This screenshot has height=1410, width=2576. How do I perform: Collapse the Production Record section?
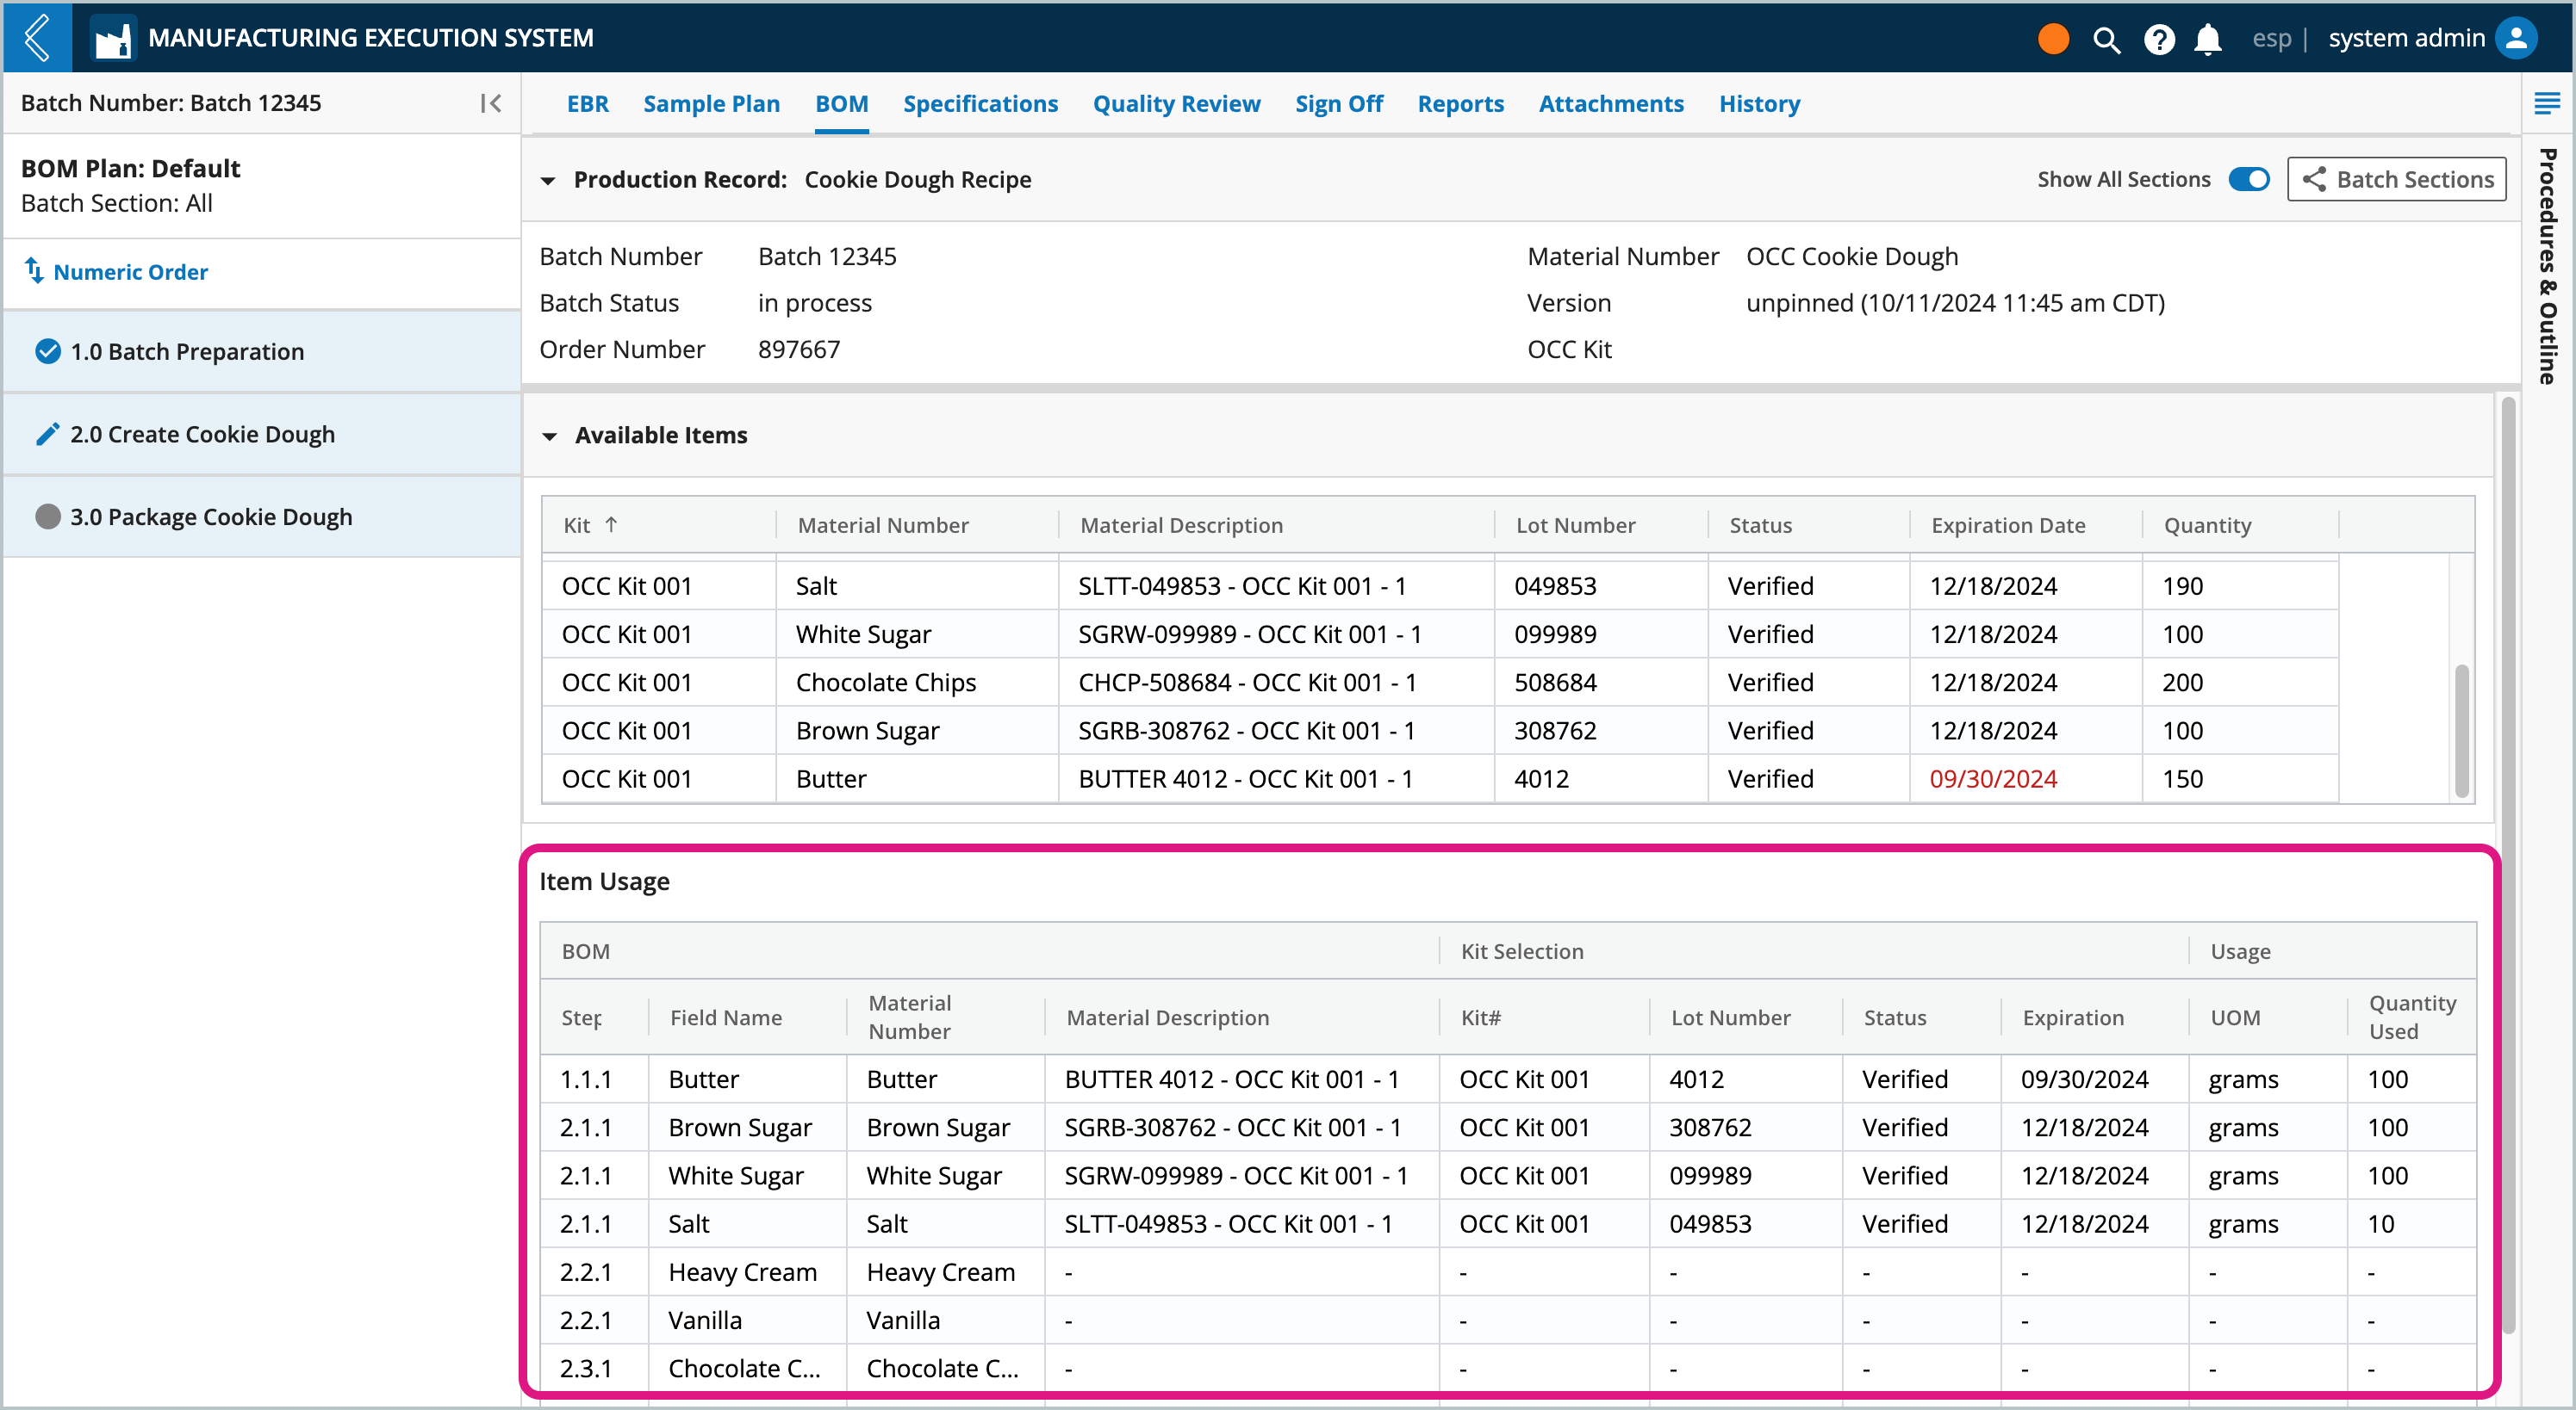(547, 181)
